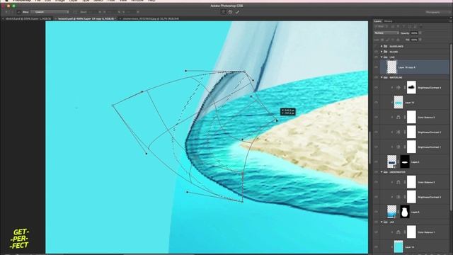This screenshot has height=255, width=453.
Task: Open the layer filter Kind dropdown
Action: point(380,26)
